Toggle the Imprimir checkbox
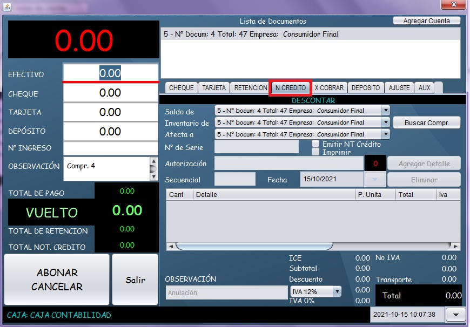This screenshot has height=327, width=470. click(316, 152)
